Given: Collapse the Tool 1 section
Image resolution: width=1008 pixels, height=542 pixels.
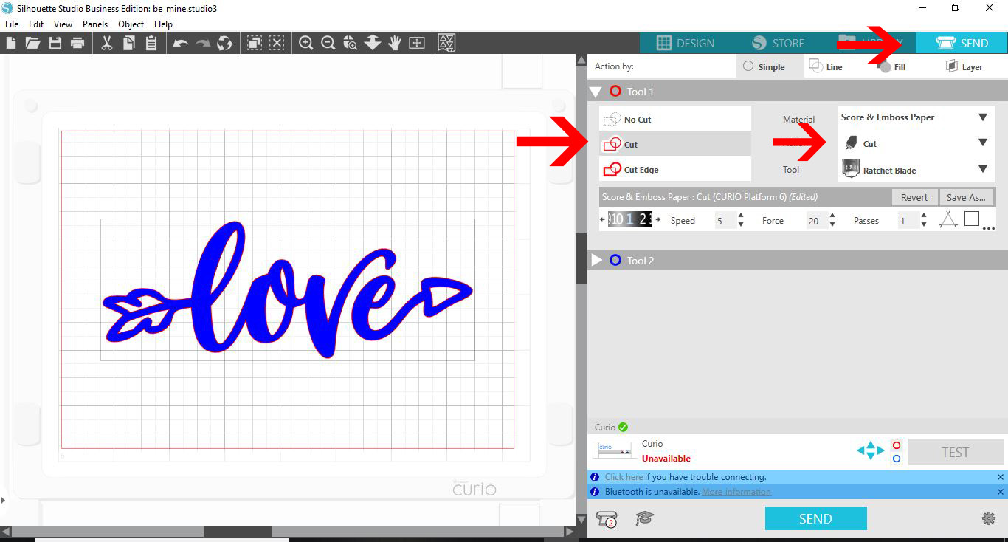Looking at the screenshot, I should (x=596, y=92).
